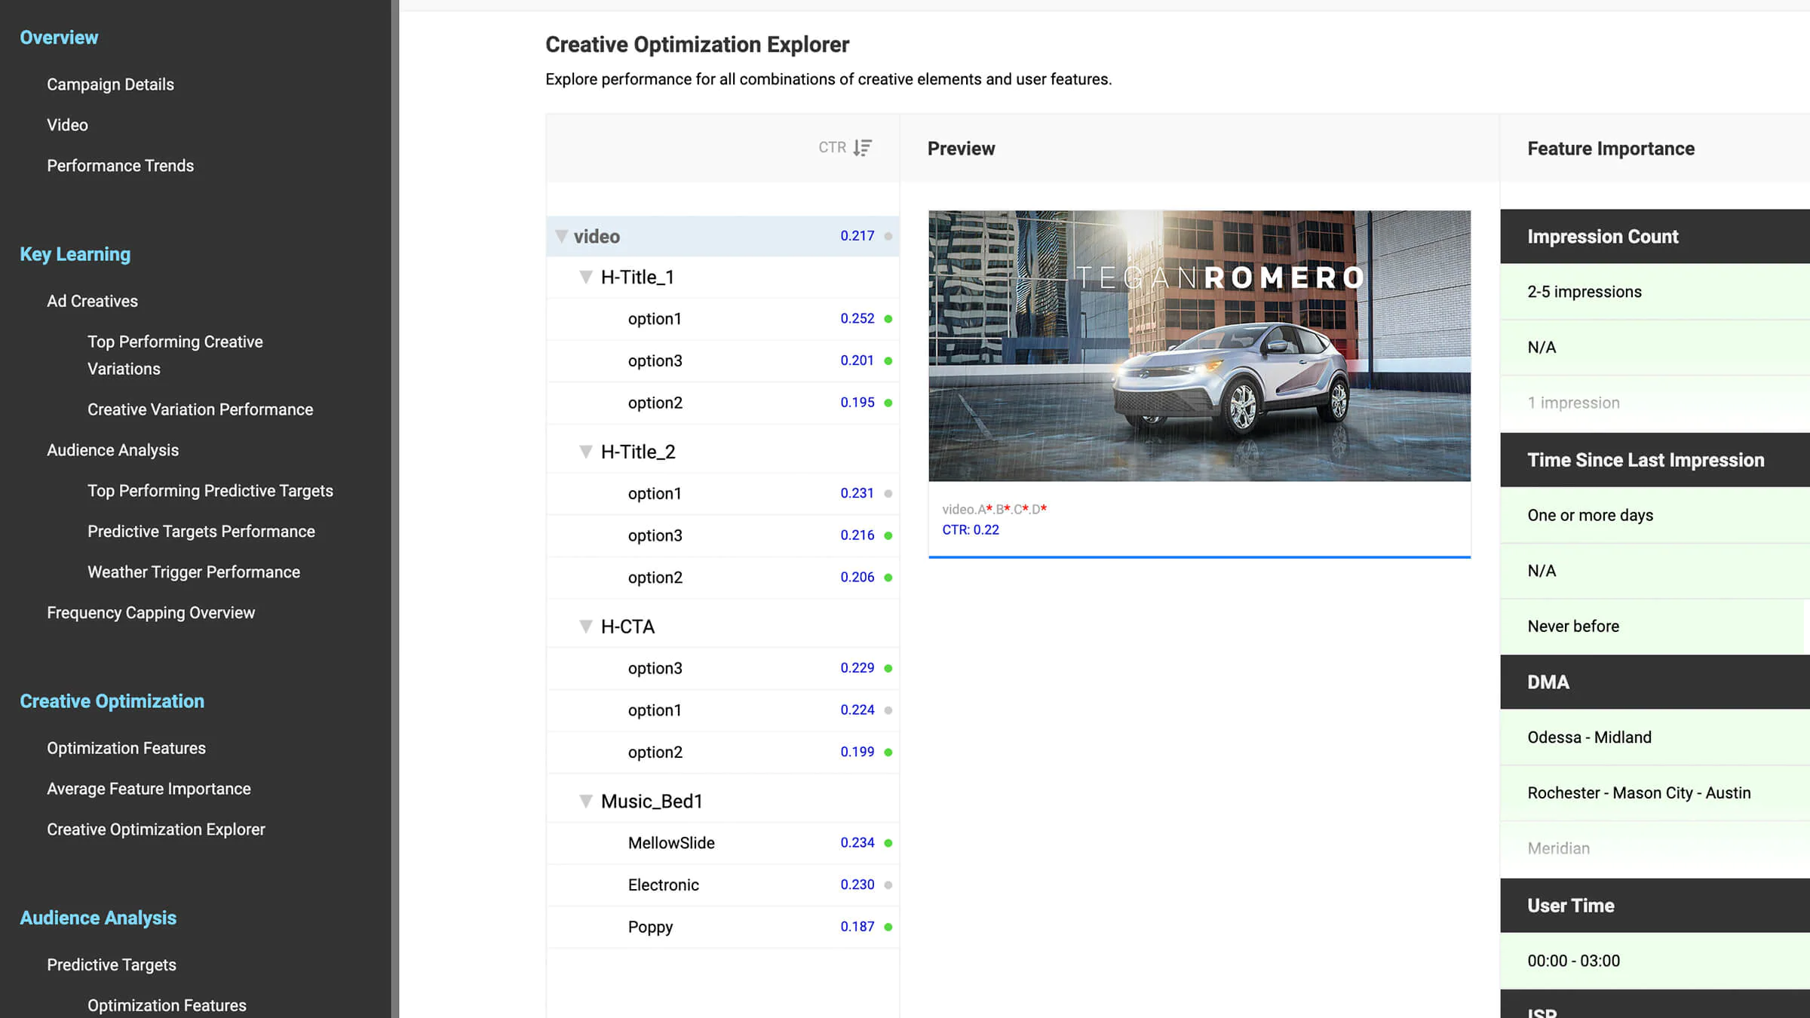Click the blue progress bar under the preview card

1199,557
